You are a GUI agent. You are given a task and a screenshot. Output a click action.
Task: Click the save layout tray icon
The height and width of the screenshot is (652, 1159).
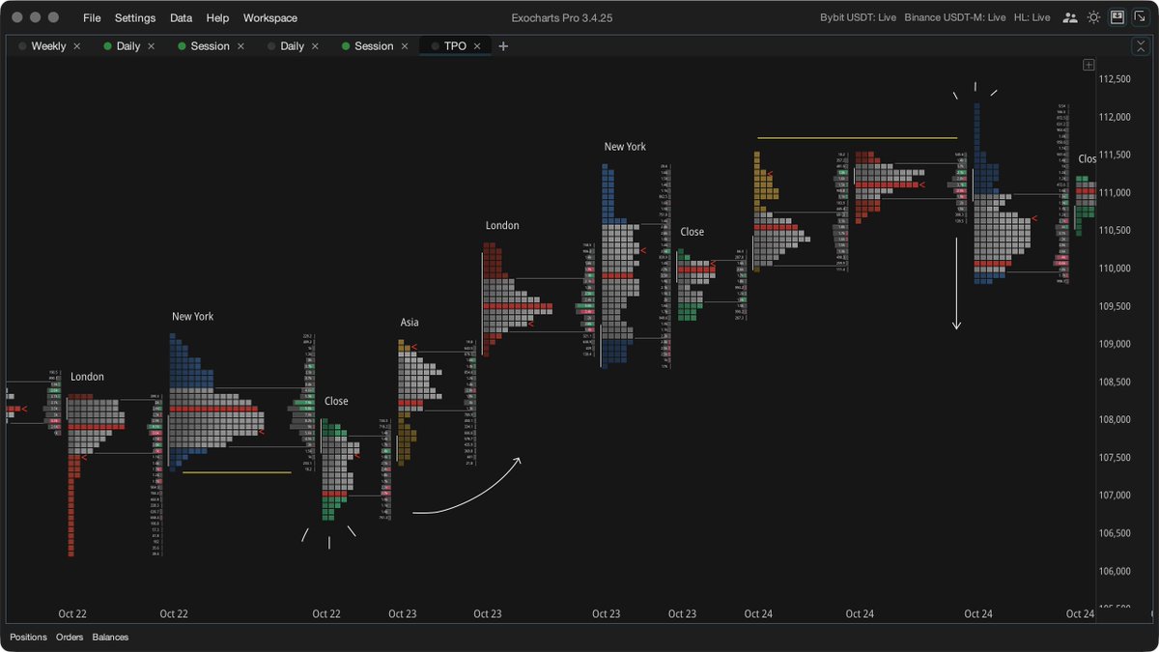(x=1117, y=17)
